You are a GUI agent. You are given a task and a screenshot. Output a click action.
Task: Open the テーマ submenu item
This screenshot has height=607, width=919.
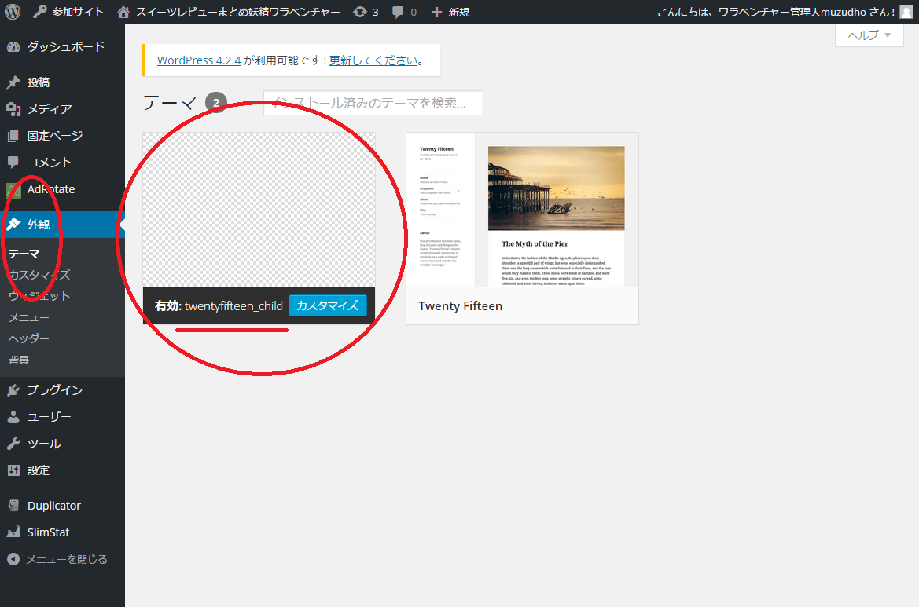[x=24, y=254]
